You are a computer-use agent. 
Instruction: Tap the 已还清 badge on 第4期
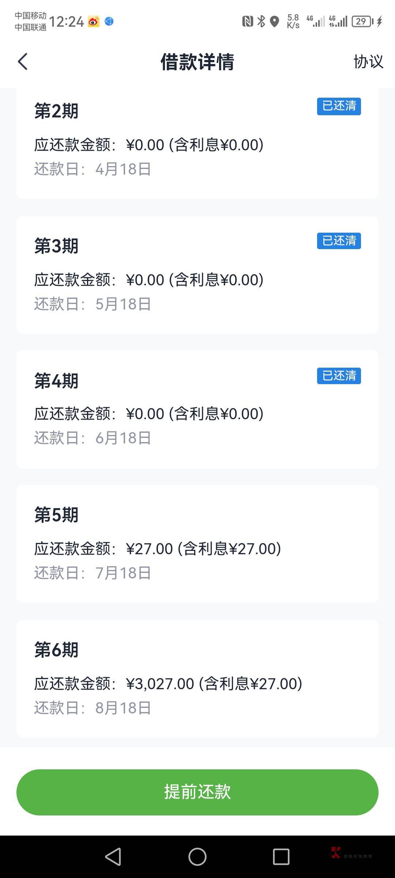(x=339, y=376)
